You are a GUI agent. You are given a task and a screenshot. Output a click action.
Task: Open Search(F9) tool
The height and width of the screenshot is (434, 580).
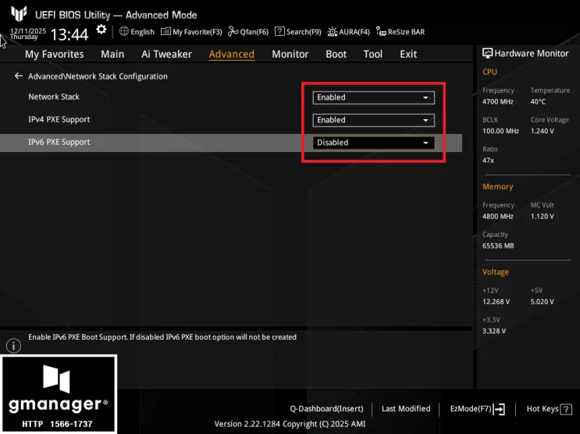tap(297, 32)
